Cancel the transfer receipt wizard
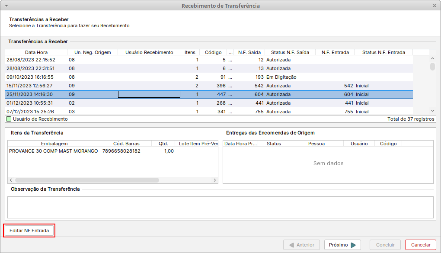 420,245
